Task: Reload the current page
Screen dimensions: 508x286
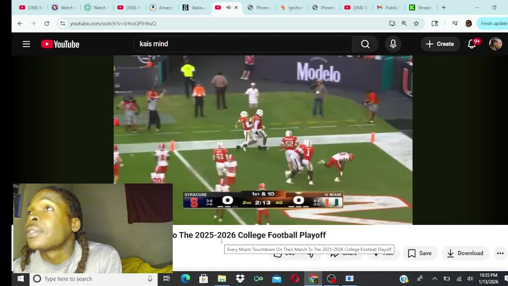Action: (47, 23)
